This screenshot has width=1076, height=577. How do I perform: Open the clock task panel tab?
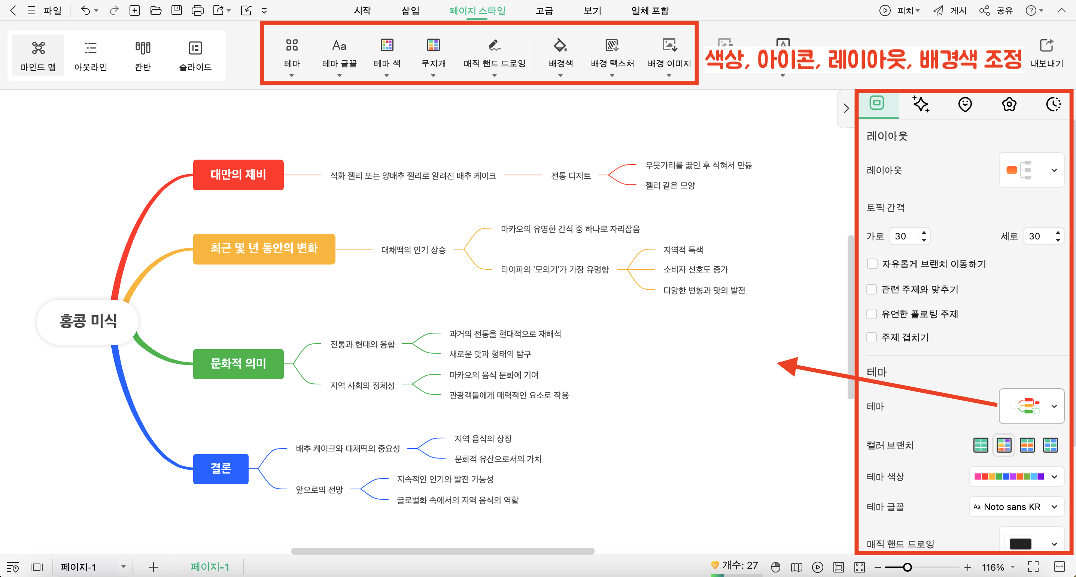[1054, 104]
